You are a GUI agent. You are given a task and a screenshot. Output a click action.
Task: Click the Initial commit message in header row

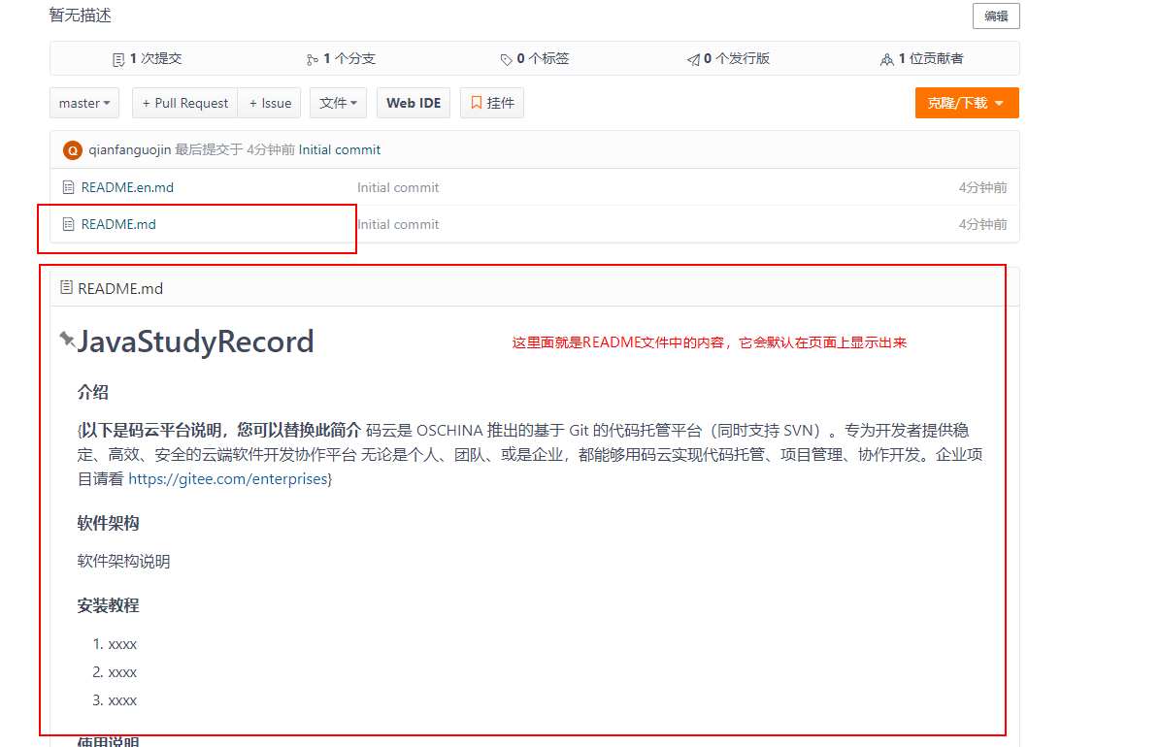tap(340, 150)
